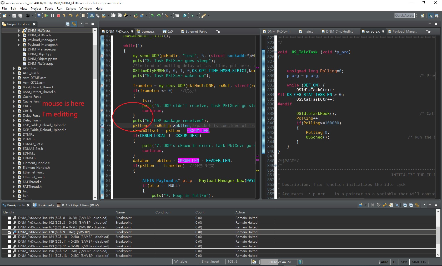The image size is (442, 266).
Task: Click Link with Editor in Project Explorer
Action: pyautogui.click(x=74, y=24)
